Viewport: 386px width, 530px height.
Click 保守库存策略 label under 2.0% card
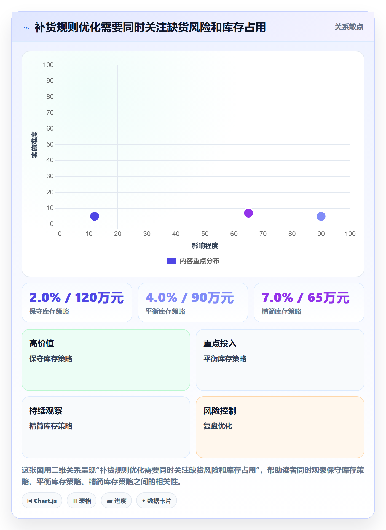click(x=49, y=311)
